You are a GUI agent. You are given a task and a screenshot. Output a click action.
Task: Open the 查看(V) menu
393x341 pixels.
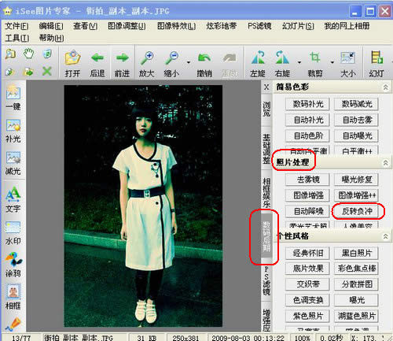tap(86, 26)
